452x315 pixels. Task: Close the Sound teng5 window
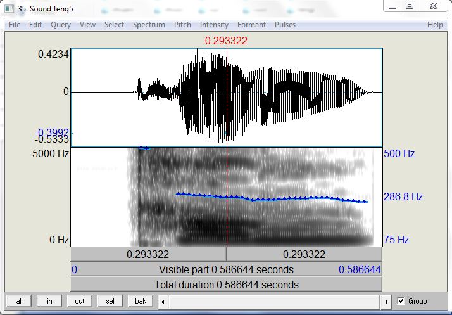click(433, 6)
